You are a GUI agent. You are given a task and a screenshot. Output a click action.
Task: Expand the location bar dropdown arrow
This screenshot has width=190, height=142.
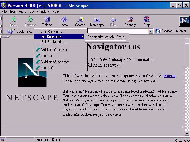[151, 32]
